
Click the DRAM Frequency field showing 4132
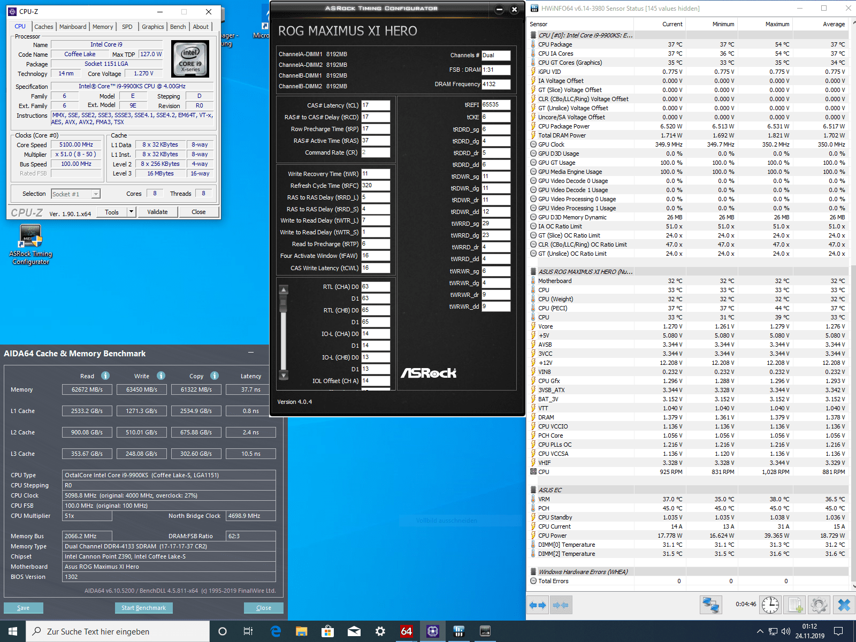496,84
